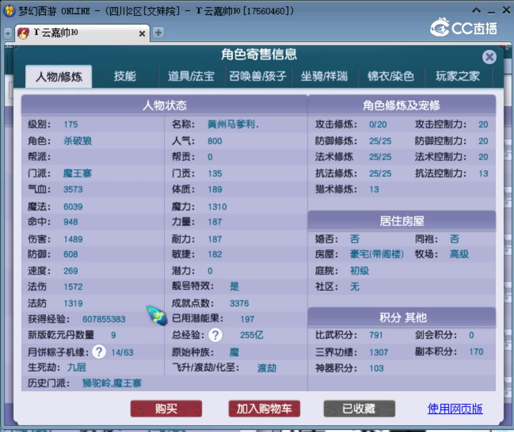Click the CC直播 logo

tap(464, 28)
